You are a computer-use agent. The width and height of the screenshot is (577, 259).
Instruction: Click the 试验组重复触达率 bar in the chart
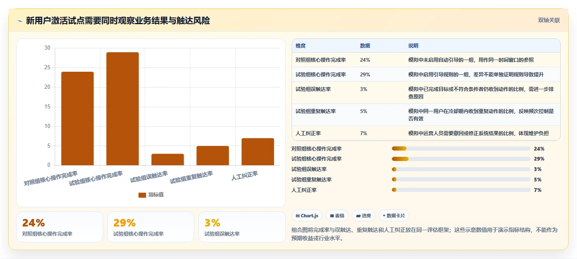[213, 156]
